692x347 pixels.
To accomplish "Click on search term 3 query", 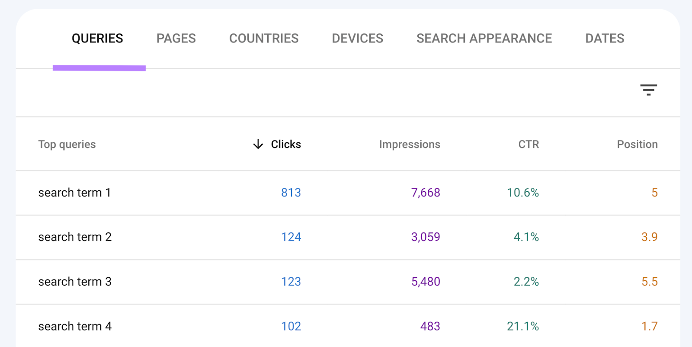I will point(75,282).
